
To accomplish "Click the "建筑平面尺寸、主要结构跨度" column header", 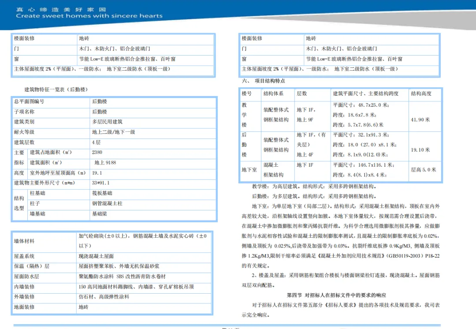I will [365, 93].
